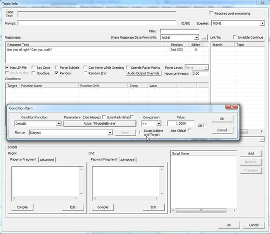Click the Audio Output Override button
Image resolution: width=270 pixels, height=234 pixels.
click(143, 73)
